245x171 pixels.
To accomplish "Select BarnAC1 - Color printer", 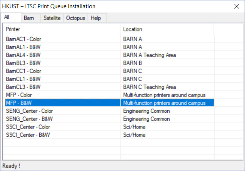I will 24,39.
